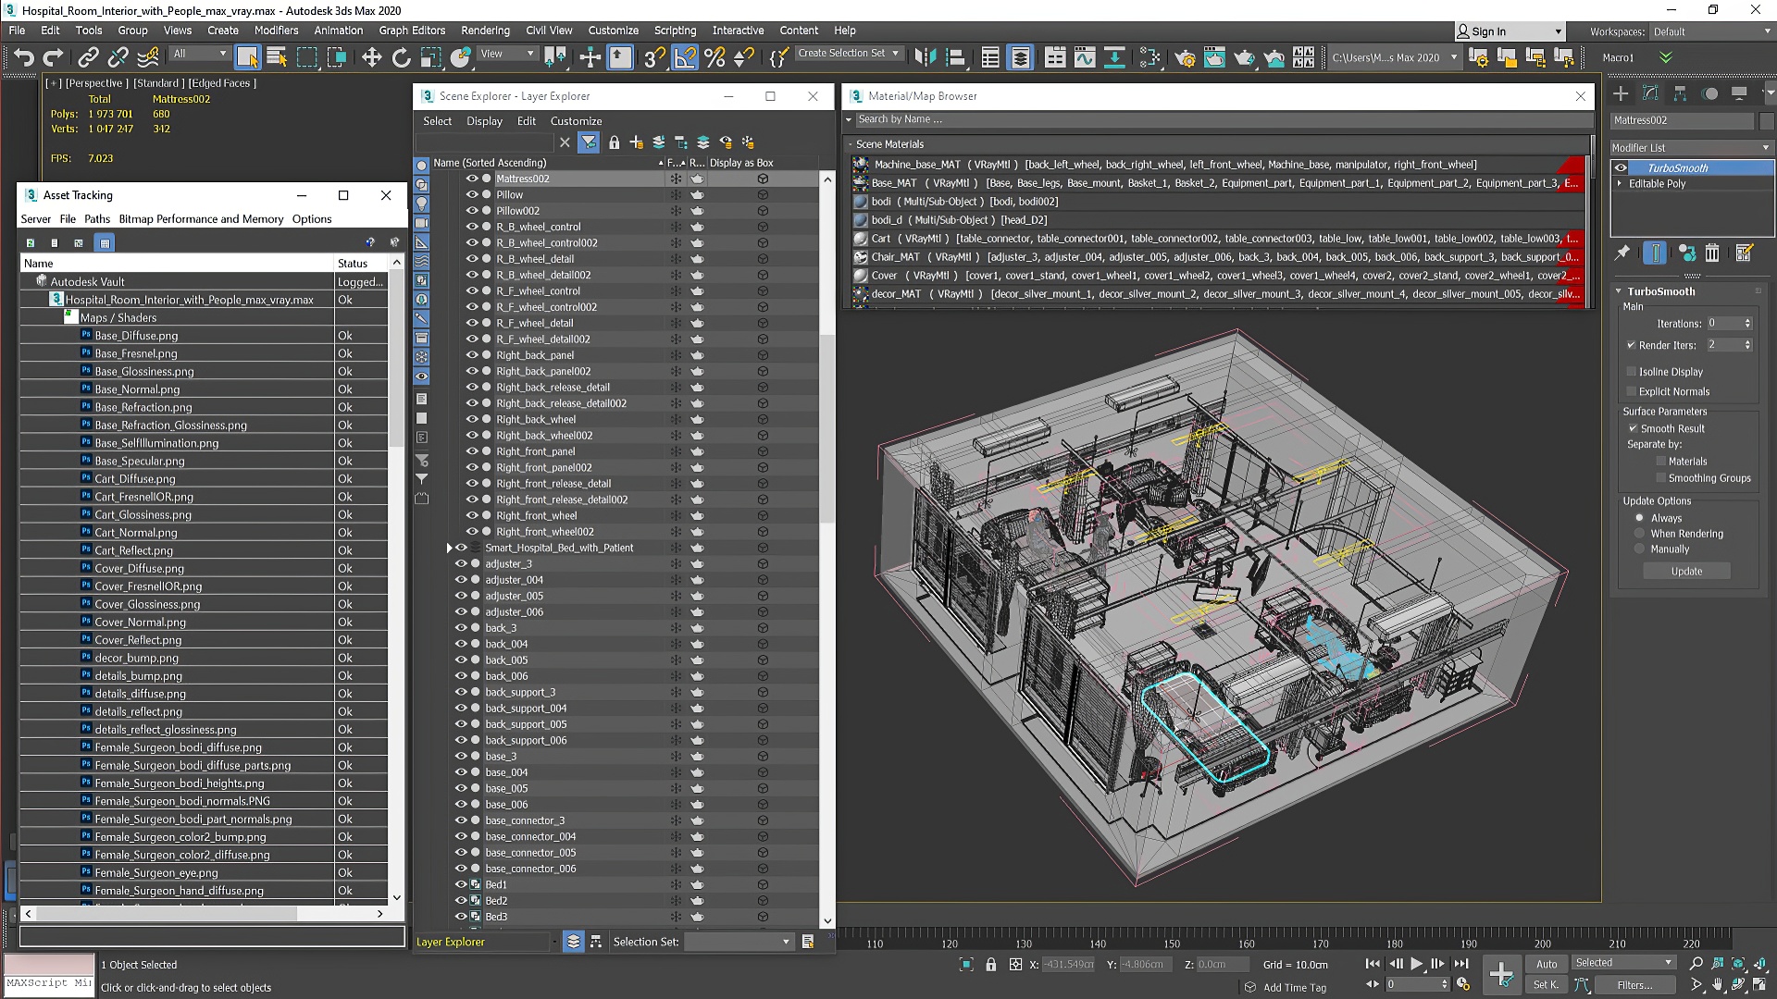Open the key filter Selected dropdown
Screen dimensions: 1777x999
(1624, 963)
